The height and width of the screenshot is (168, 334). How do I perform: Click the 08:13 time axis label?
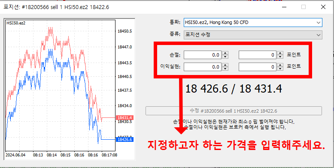pyautogui.click(x=37, y=155)
